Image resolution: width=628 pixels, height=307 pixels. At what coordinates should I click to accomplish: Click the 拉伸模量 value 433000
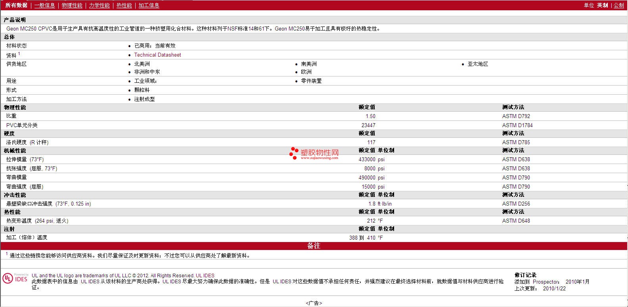pyautogui.click(x=367, y=159)
